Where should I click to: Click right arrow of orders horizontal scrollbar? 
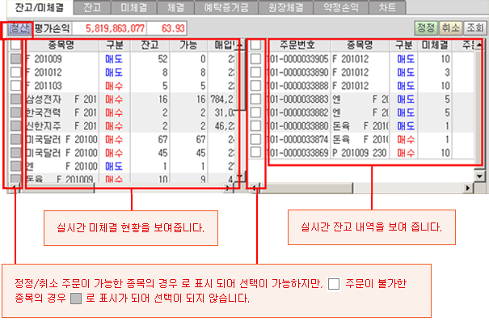point(468,188)
